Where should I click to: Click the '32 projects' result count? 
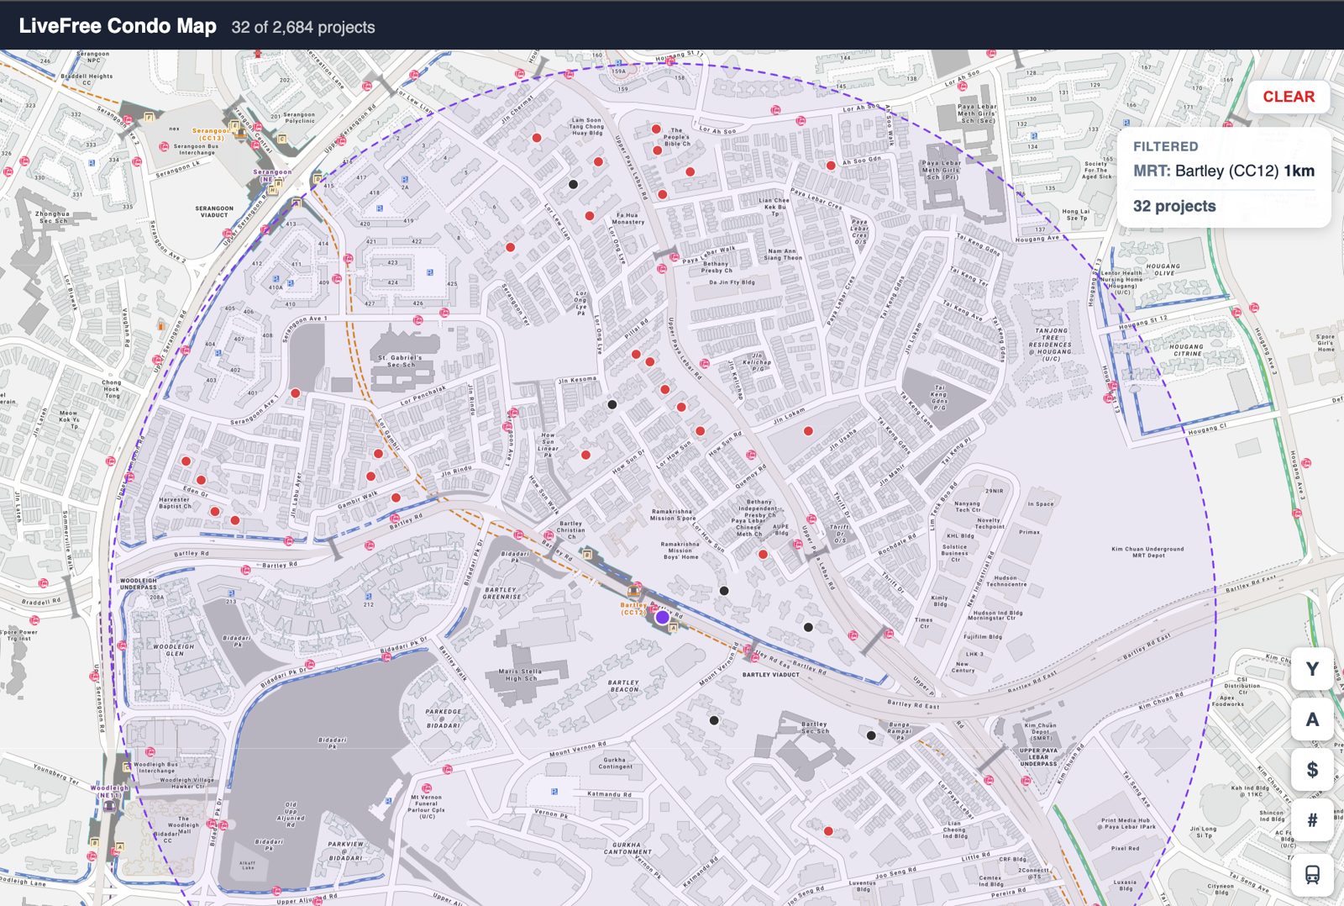(1174, 206)
